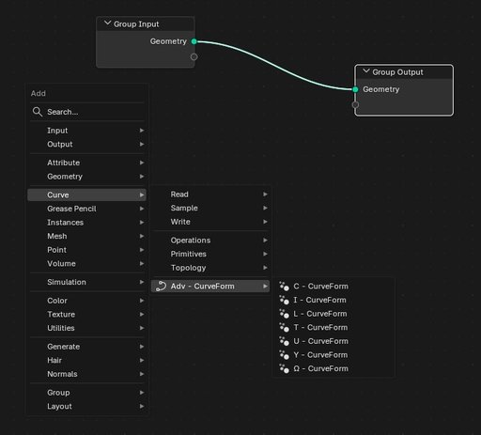Click the Y - CurveForm node group icon
Screen dimensions: 481x435
pos(284,355)
